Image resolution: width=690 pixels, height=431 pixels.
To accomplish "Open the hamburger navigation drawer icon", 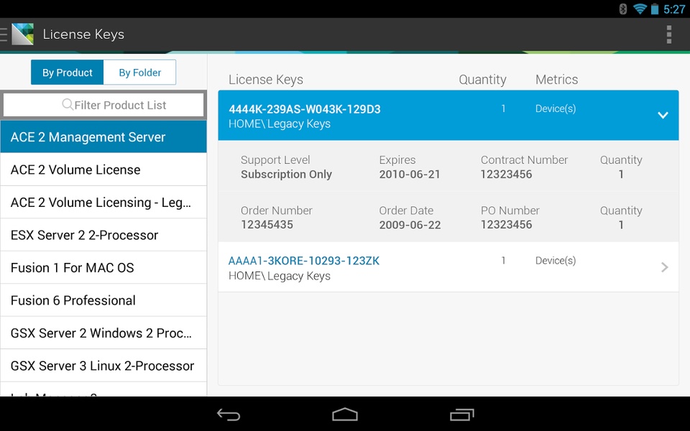I will [x=4, y=34].
